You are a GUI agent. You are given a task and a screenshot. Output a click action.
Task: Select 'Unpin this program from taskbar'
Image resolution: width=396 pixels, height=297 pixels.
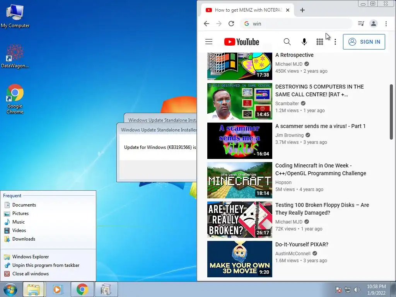[48, 265]
